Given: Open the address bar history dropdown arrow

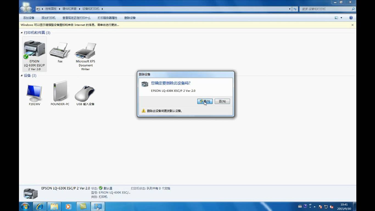Looking at the screenshot, I should tap(290, 9).
